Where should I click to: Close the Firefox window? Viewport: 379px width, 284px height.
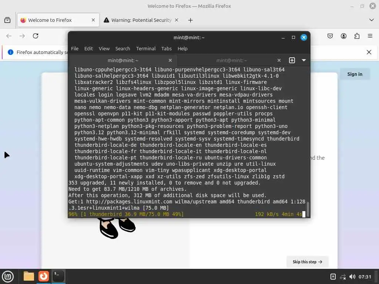373,6
